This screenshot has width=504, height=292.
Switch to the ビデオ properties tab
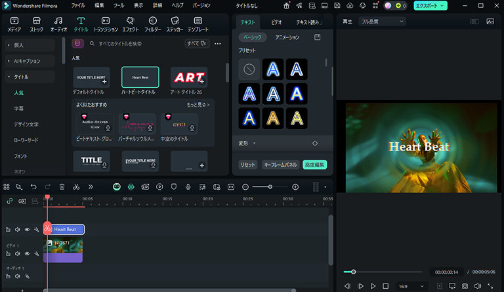coord(276,22)
